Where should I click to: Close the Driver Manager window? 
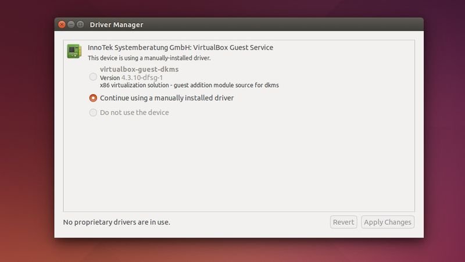62,24
